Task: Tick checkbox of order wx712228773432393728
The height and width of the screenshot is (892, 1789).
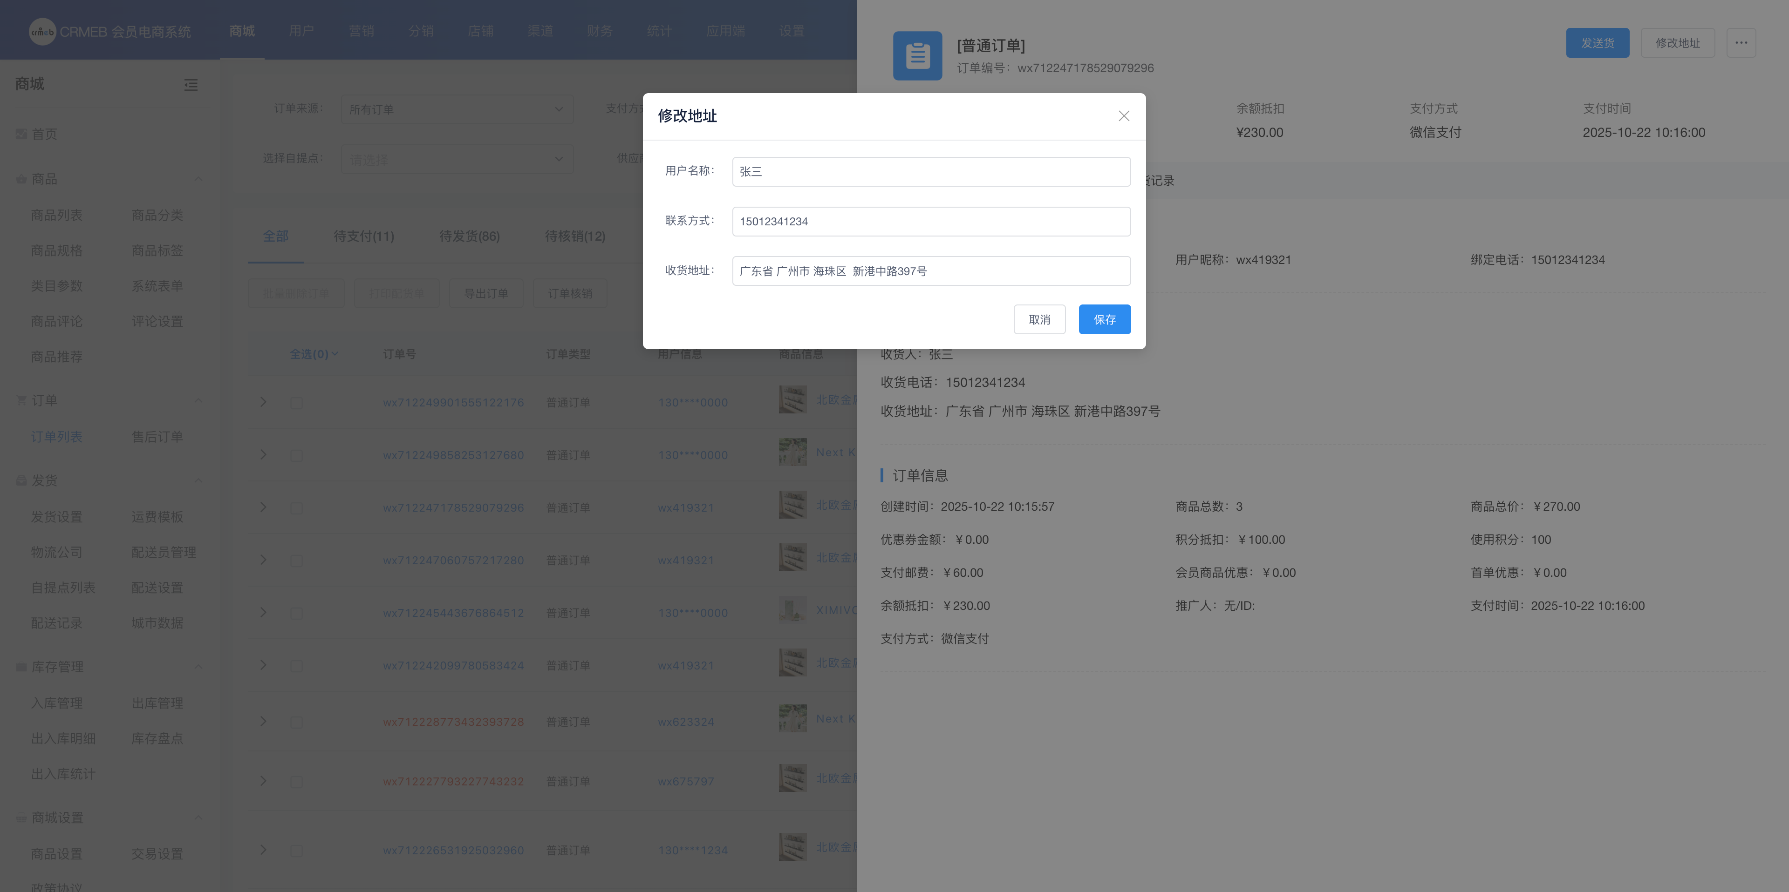Action: (x=297, y=723)
